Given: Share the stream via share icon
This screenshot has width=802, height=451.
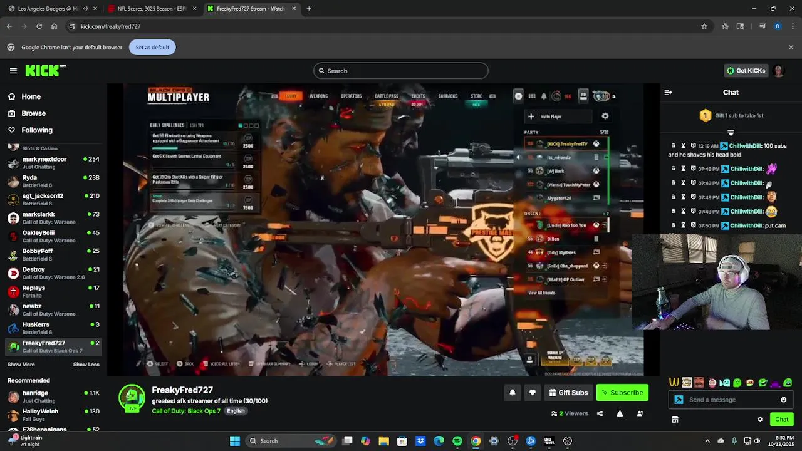Looking at the screenshot, I should click(600, 413).
